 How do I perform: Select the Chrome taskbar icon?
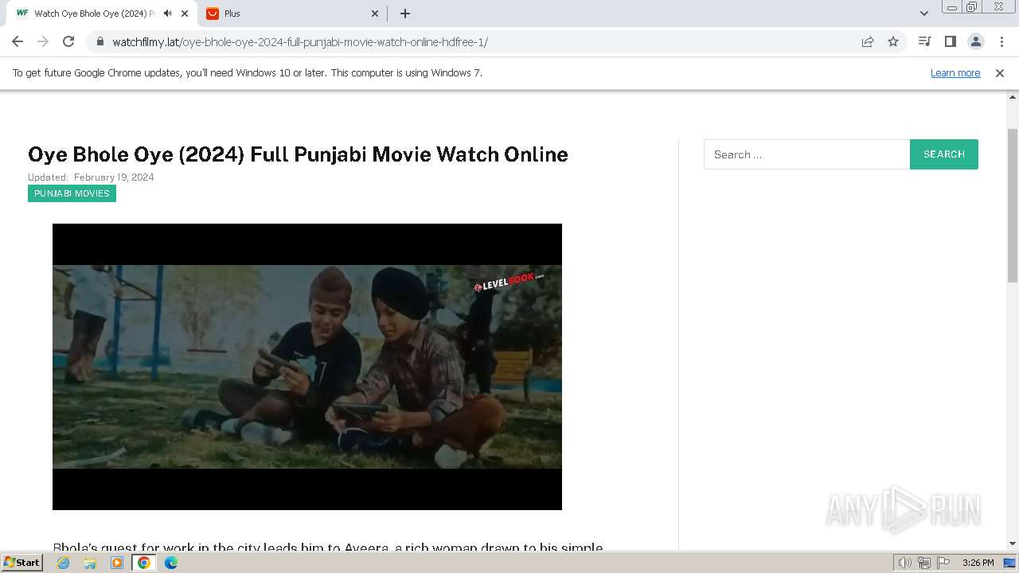[x=144, y=563]
